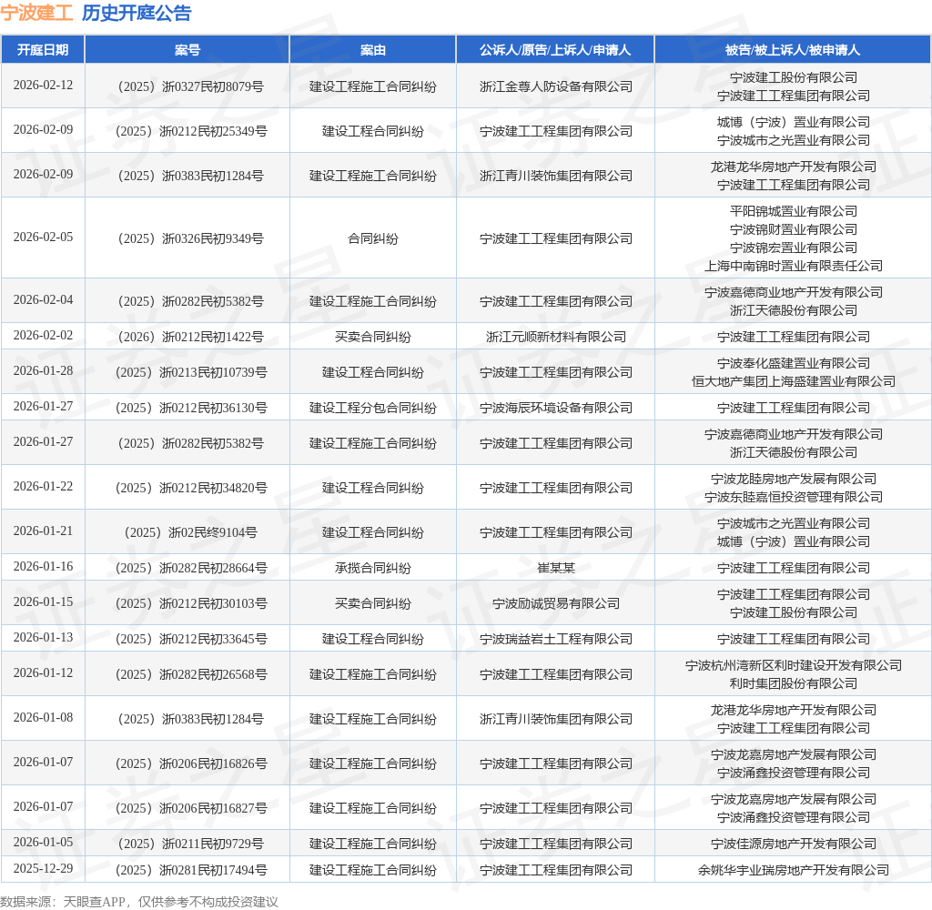Select case number 浙02民终9104号
Viewport: 932px width, 910px height.
[x=191, y=533]
